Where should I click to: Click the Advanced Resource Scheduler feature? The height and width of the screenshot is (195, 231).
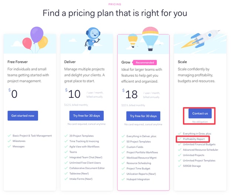200,150
